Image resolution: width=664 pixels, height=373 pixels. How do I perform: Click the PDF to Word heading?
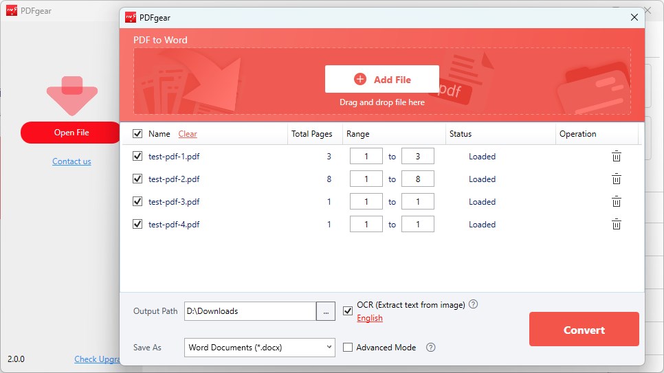(x=160, y=40)
